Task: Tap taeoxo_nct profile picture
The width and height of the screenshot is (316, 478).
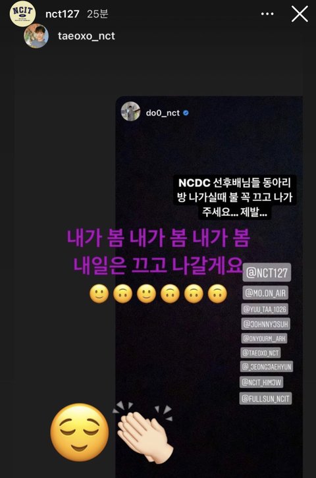Action: coord(36,36)
